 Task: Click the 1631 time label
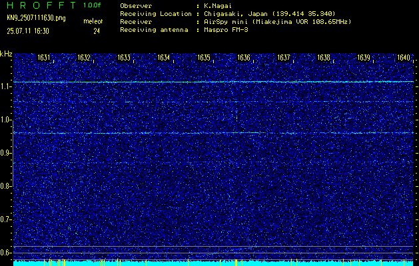[x=43, y=58]
